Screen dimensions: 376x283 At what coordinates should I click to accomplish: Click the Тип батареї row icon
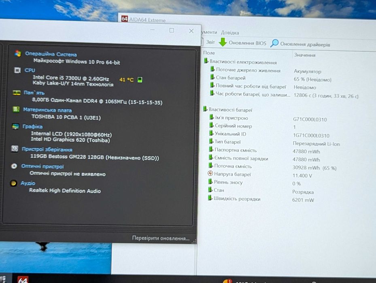[x=211, y=141]
